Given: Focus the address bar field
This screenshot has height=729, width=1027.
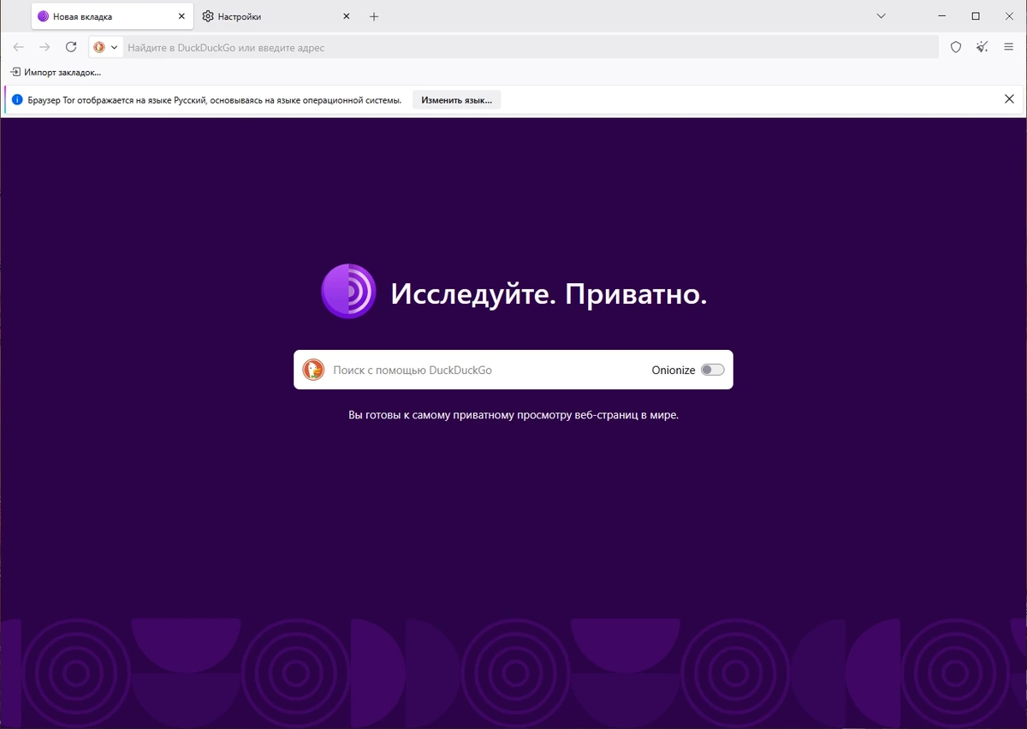Looking at the screenshot, I should click(531, 48).
